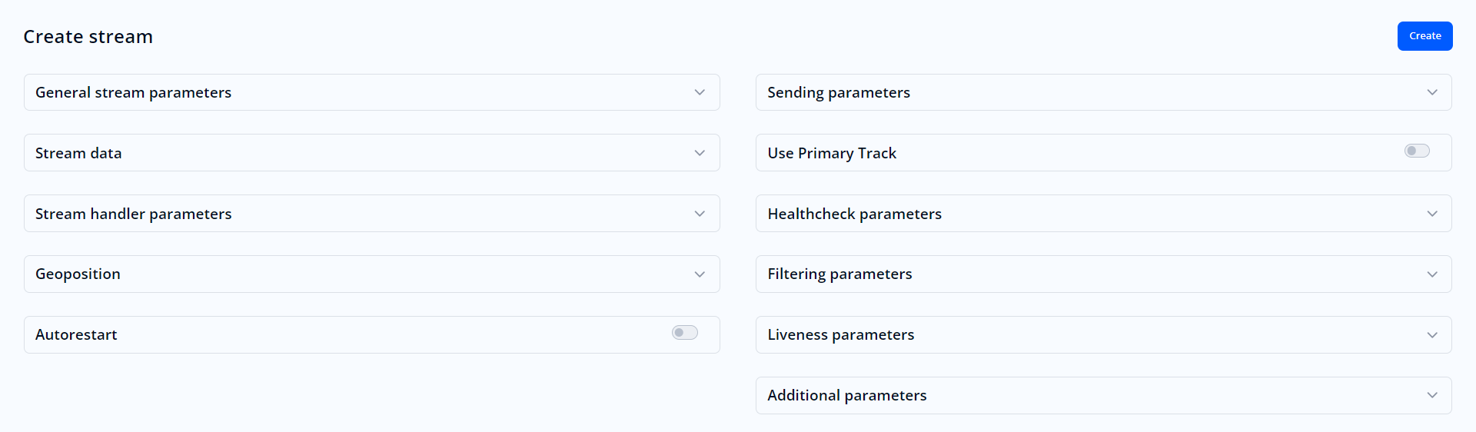Image resolution: width=1476 pixels, height=432 pixels.
Task: Click the Sending parameters label
Action: (x=839, y=92)
